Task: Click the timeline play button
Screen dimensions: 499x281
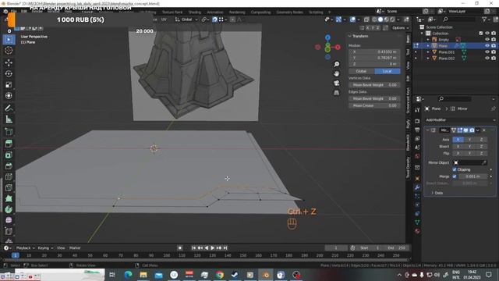Action: [x=213, y=248]
